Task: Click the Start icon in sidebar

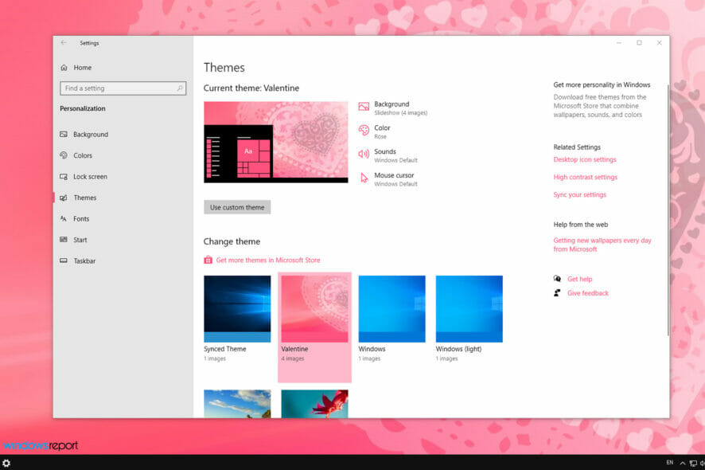Action: (x=64, y=240)
